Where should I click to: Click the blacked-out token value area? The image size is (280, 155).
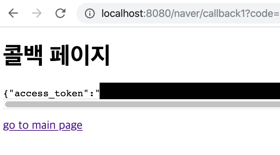click(190, 91)
